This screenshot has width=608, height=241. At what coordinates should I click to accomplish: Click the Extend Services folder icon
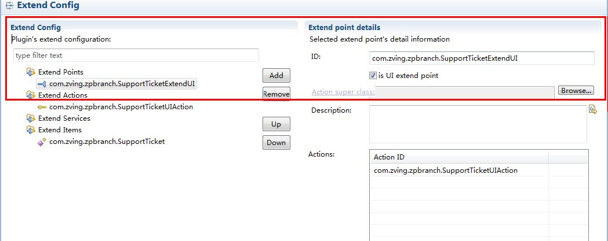tap(31, 118)
